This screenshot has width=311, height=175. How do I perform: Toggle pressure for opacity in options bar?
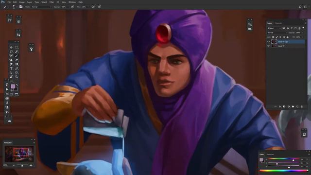pos(72,7)
